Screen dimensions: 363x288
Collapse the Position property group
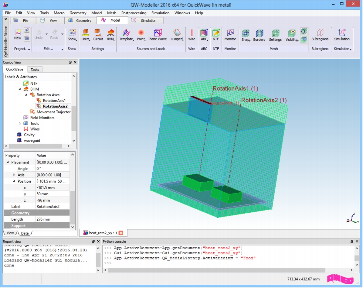pyautogui.click(x=14, y=181)
